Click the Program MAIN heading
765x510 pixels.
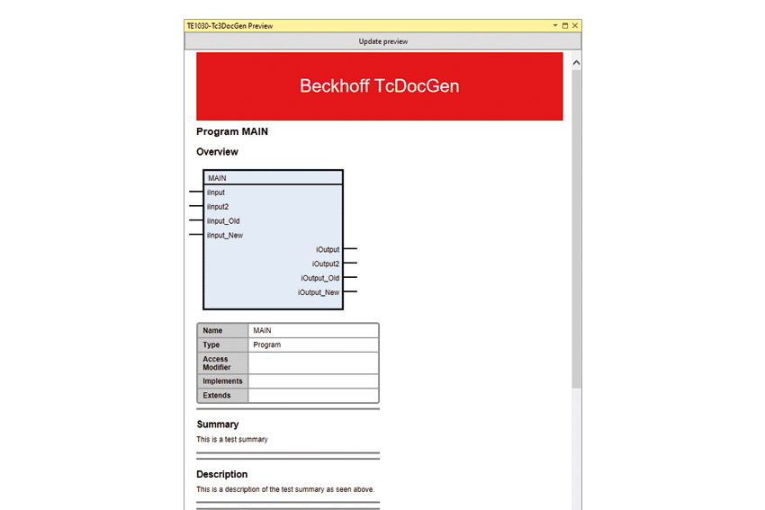pos(232,131)
